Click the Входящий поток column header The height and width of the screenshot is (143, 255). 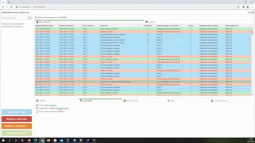tap(238, 25)
